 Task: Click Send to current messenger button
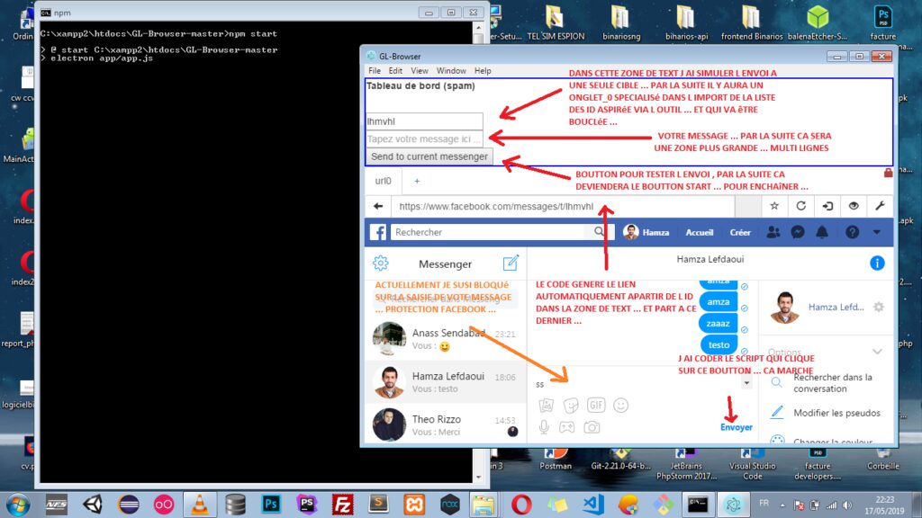[x=429, y=156]
